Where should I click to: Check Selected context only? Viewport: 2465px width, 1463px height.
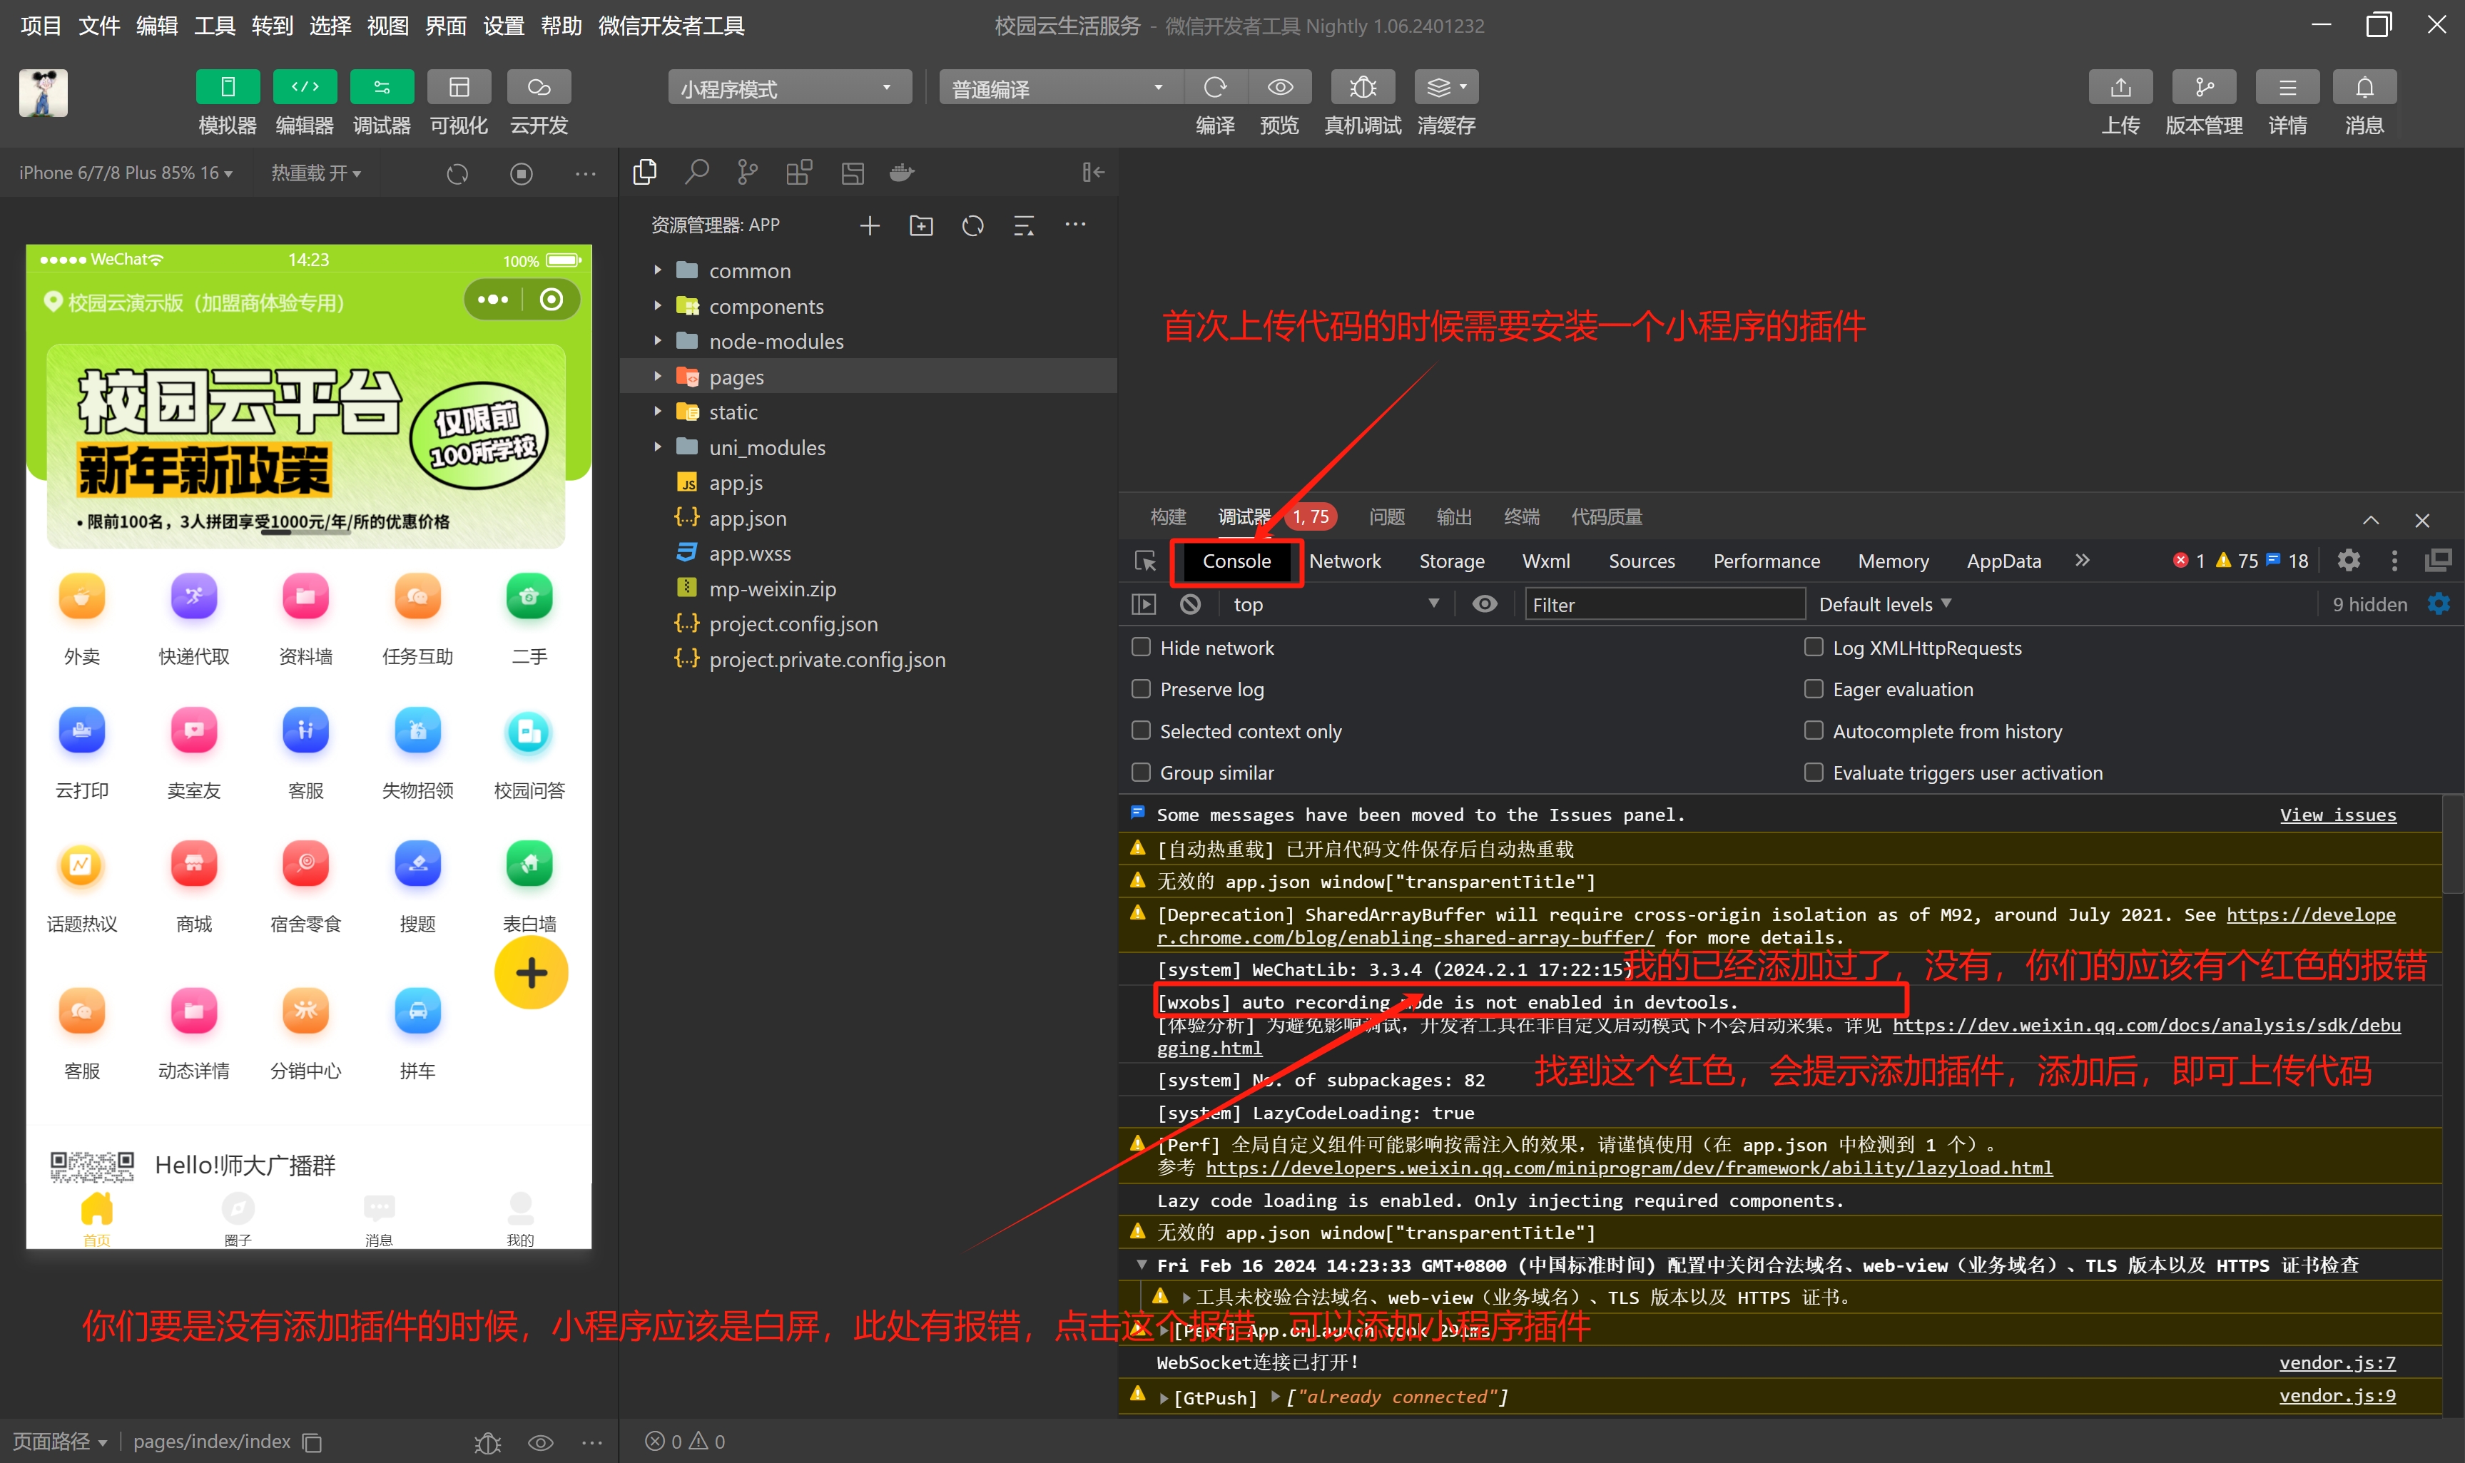[x=1141, y=730]
